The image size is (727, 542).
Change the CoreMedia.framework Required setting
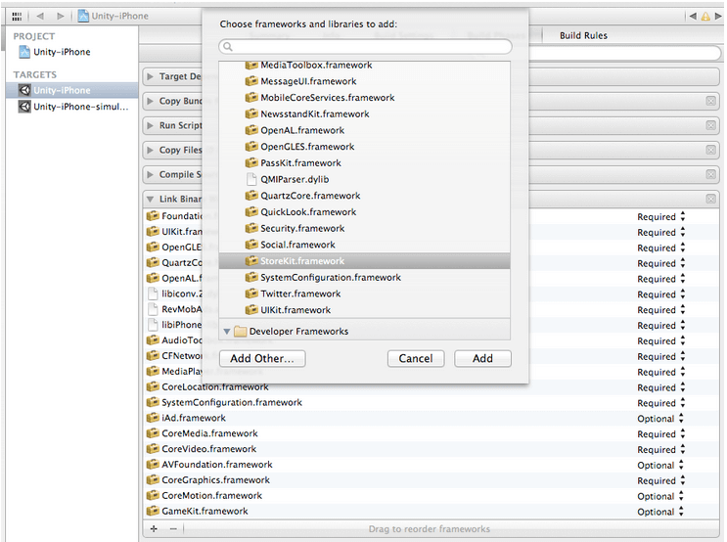point(660,434)
